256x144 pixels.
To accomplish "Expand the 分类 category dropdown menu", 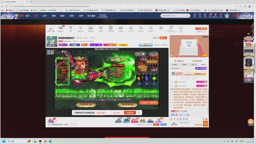I will point(45,16).
